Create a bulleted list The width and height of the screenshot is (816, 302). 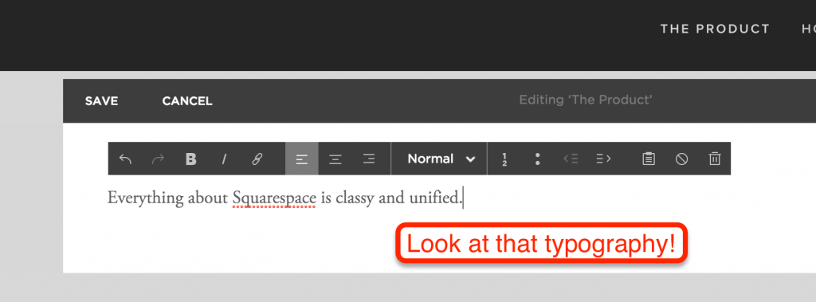pyautogui.click(x=537, y=159)
